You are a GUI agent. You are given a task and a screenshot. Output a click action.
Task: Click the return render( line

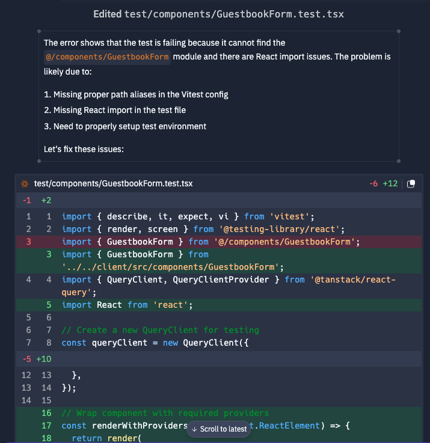pyautogui.click(x=219, y=438)
